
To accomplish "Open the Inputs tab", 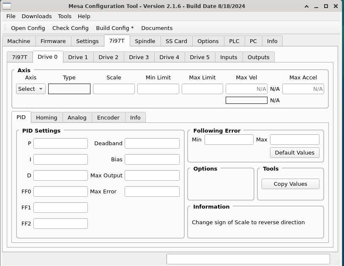I will pos(229,57).
